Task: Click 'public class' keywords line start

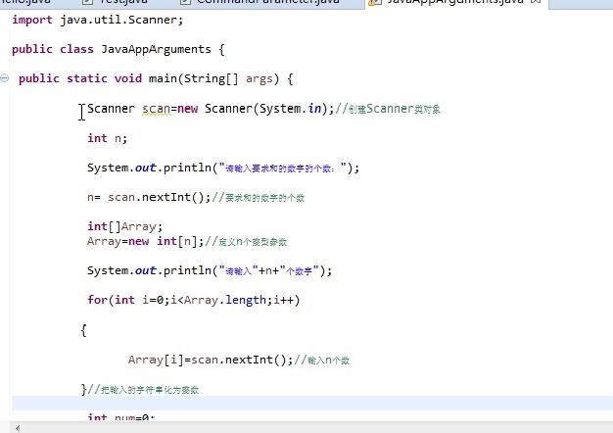Action: [53, 49]
